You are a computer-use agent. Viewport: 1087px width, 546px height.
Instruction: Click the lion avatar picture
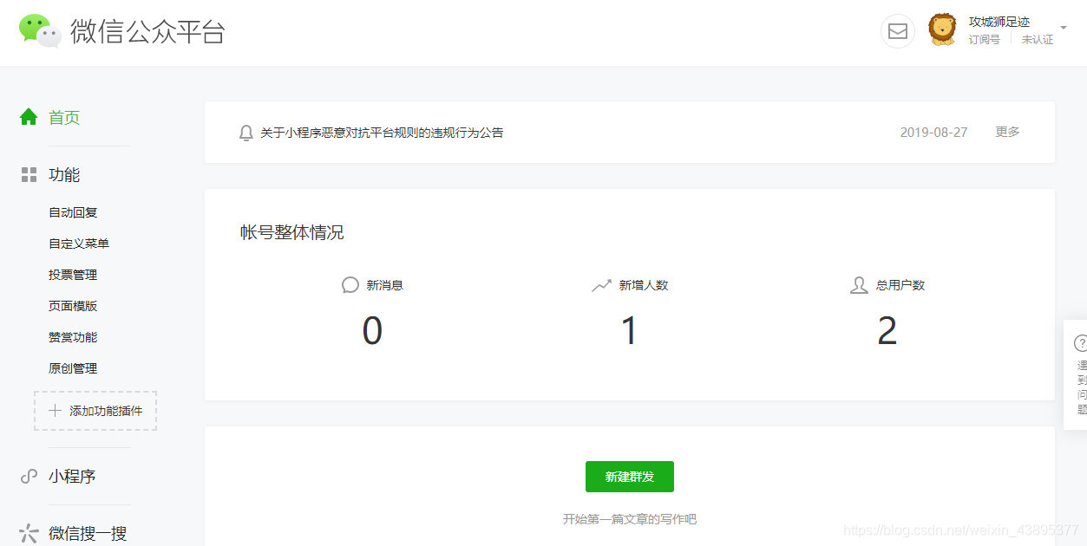pyautogui.click(x=942, y=29)
